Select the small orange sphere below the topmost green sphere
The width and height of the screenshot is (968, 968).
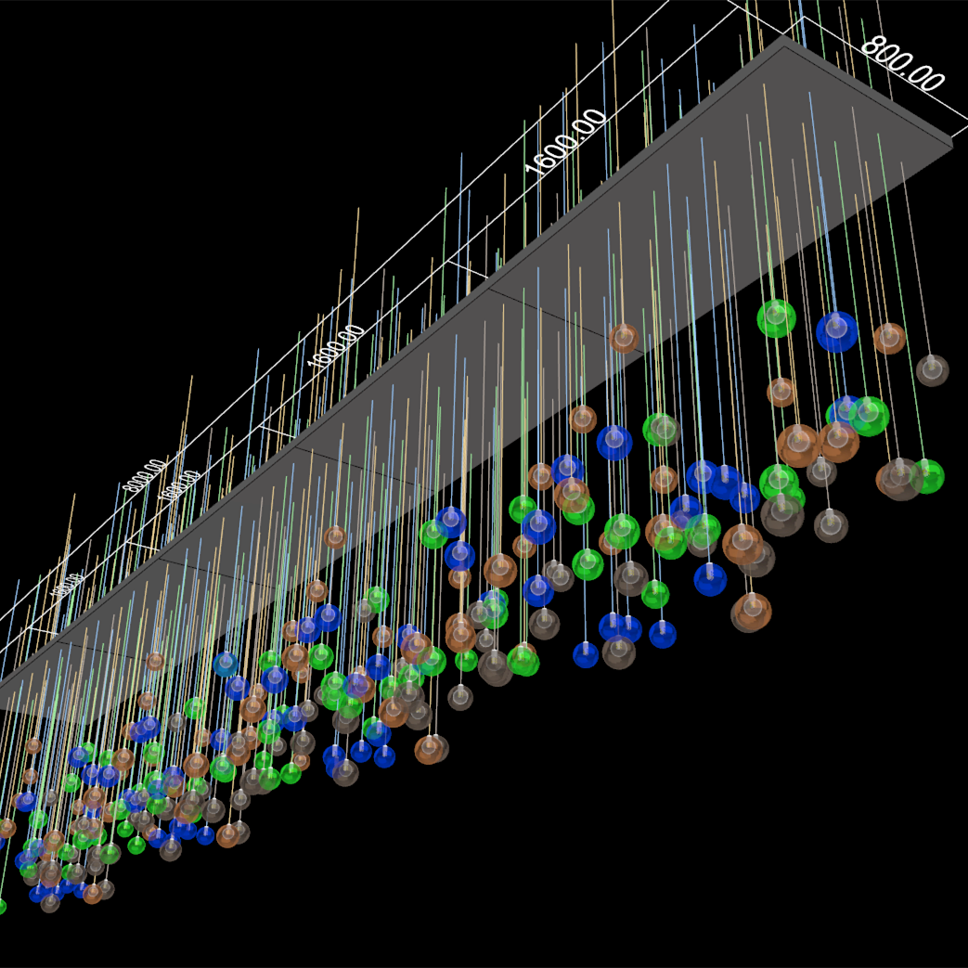(x=781, y=392)
